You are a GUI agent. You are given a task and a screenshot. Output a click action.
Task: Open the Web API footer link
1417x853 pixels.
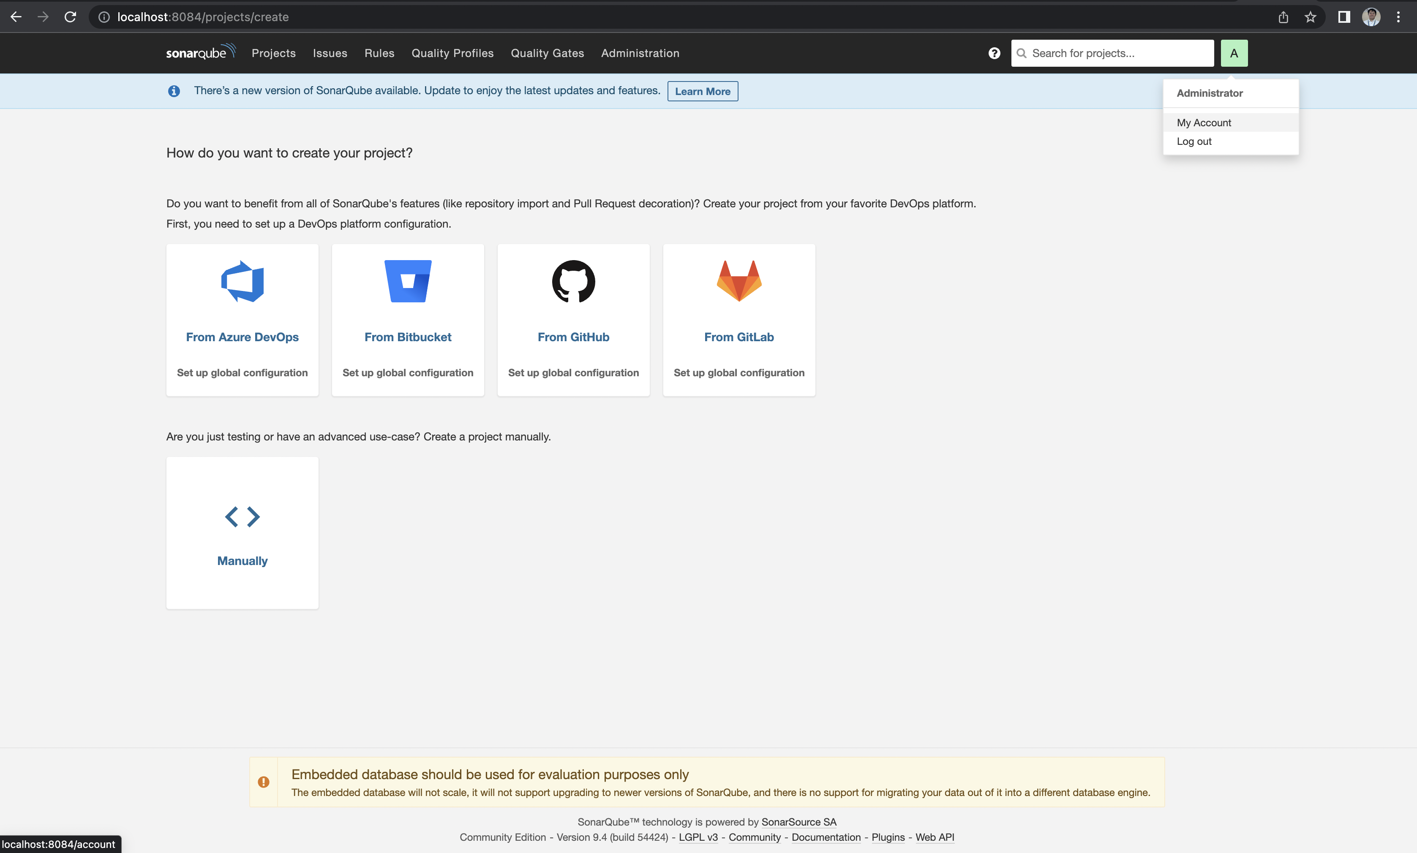point(935,837)
